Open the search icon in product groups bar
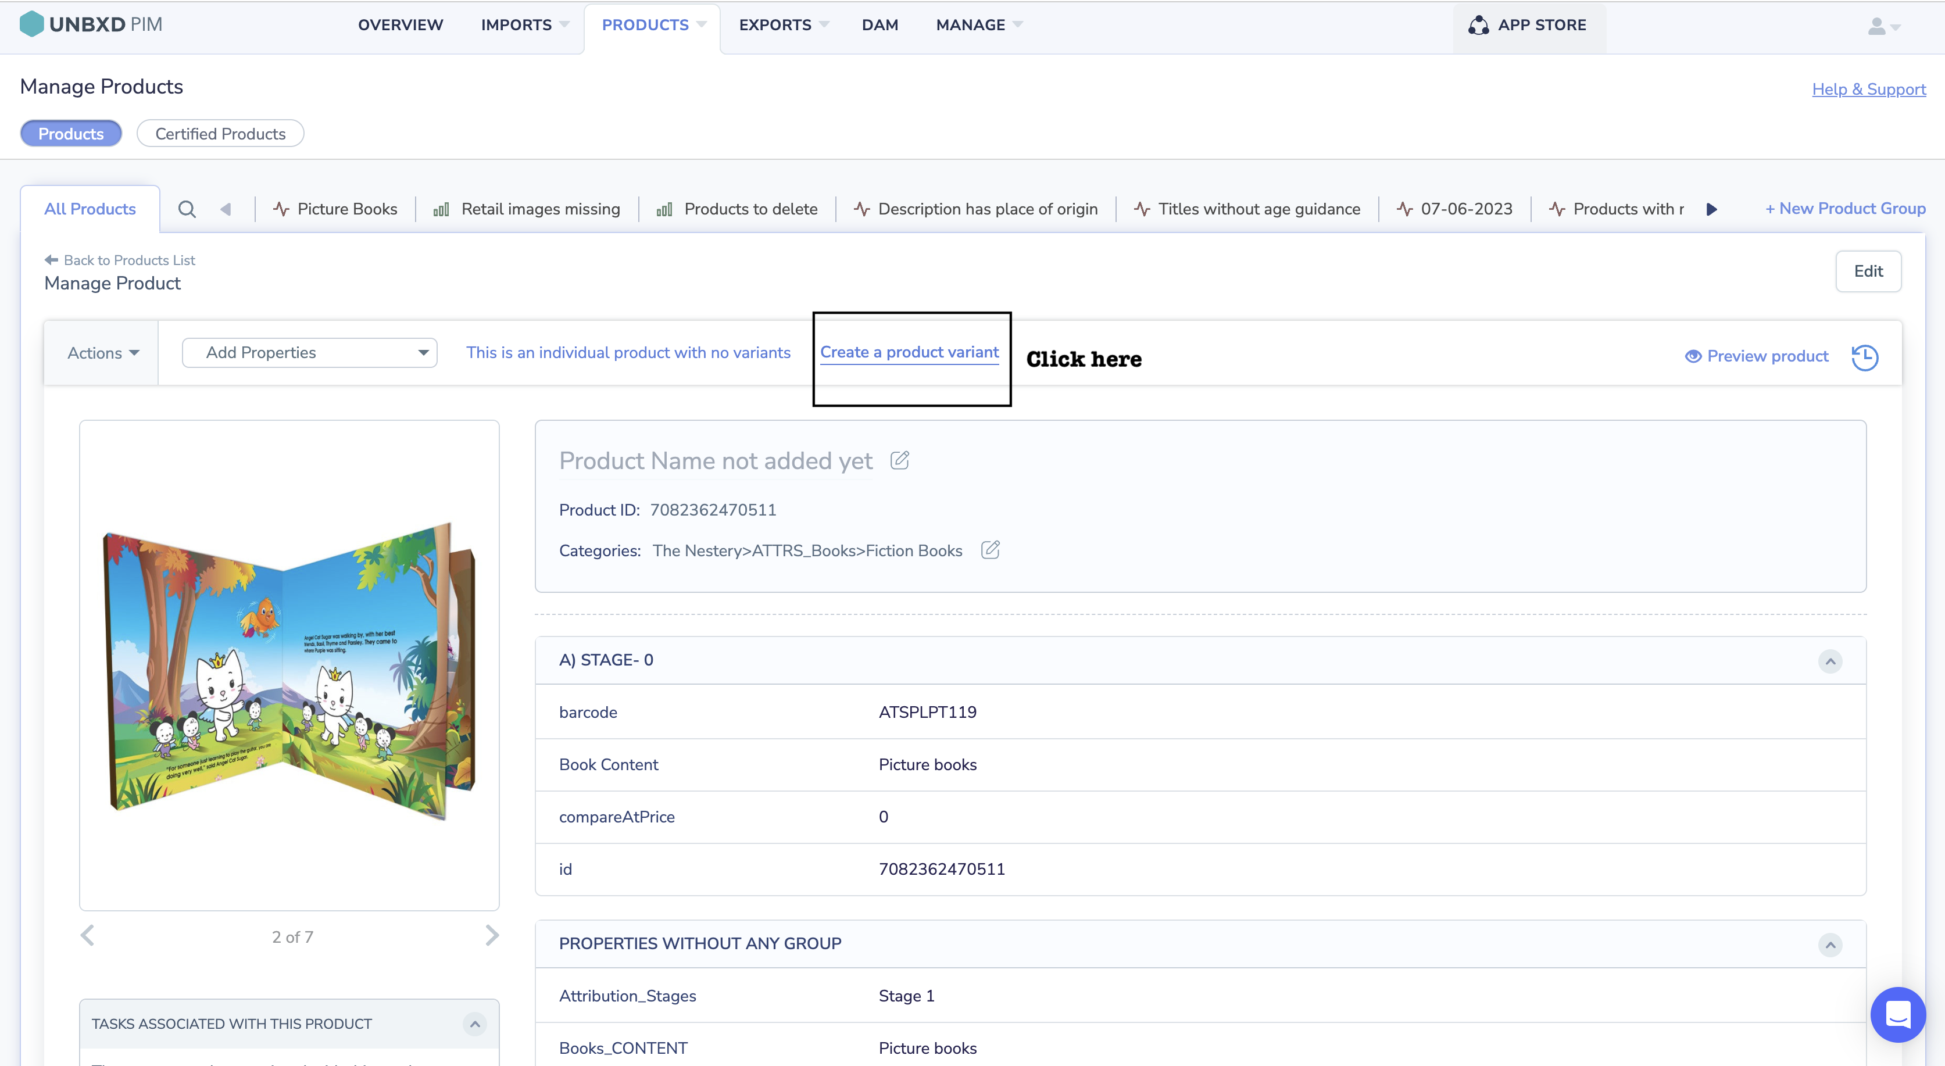This screenshot has width=1945, height=1066. click(187, 209)
